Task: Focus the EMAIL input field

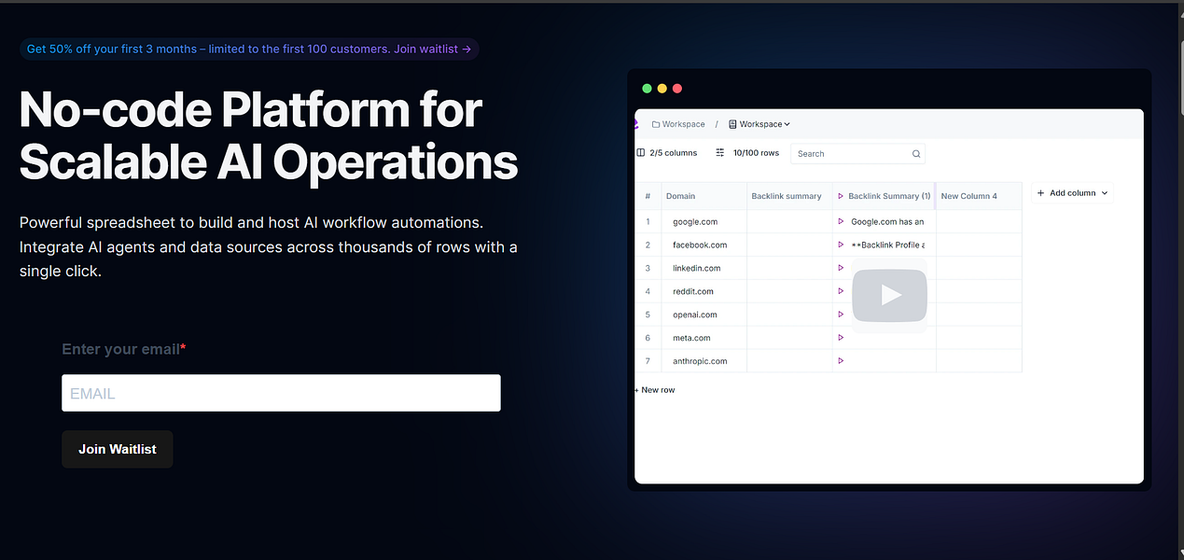Action: (281, 393)
